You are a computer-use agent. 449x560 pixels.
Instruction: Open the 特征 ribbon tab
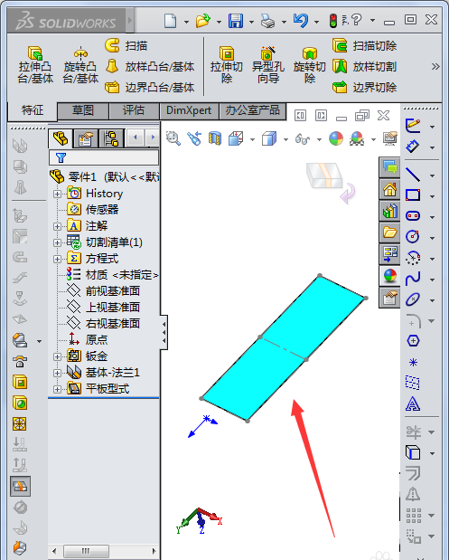(x=33, y=110)
